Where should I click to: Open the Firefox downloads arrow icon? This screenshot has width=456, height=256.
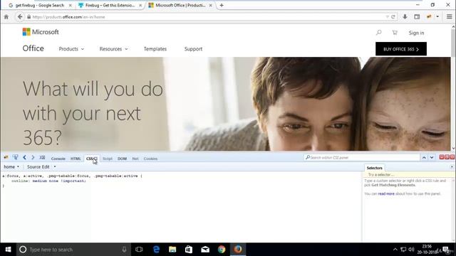(x=405, y=17)
